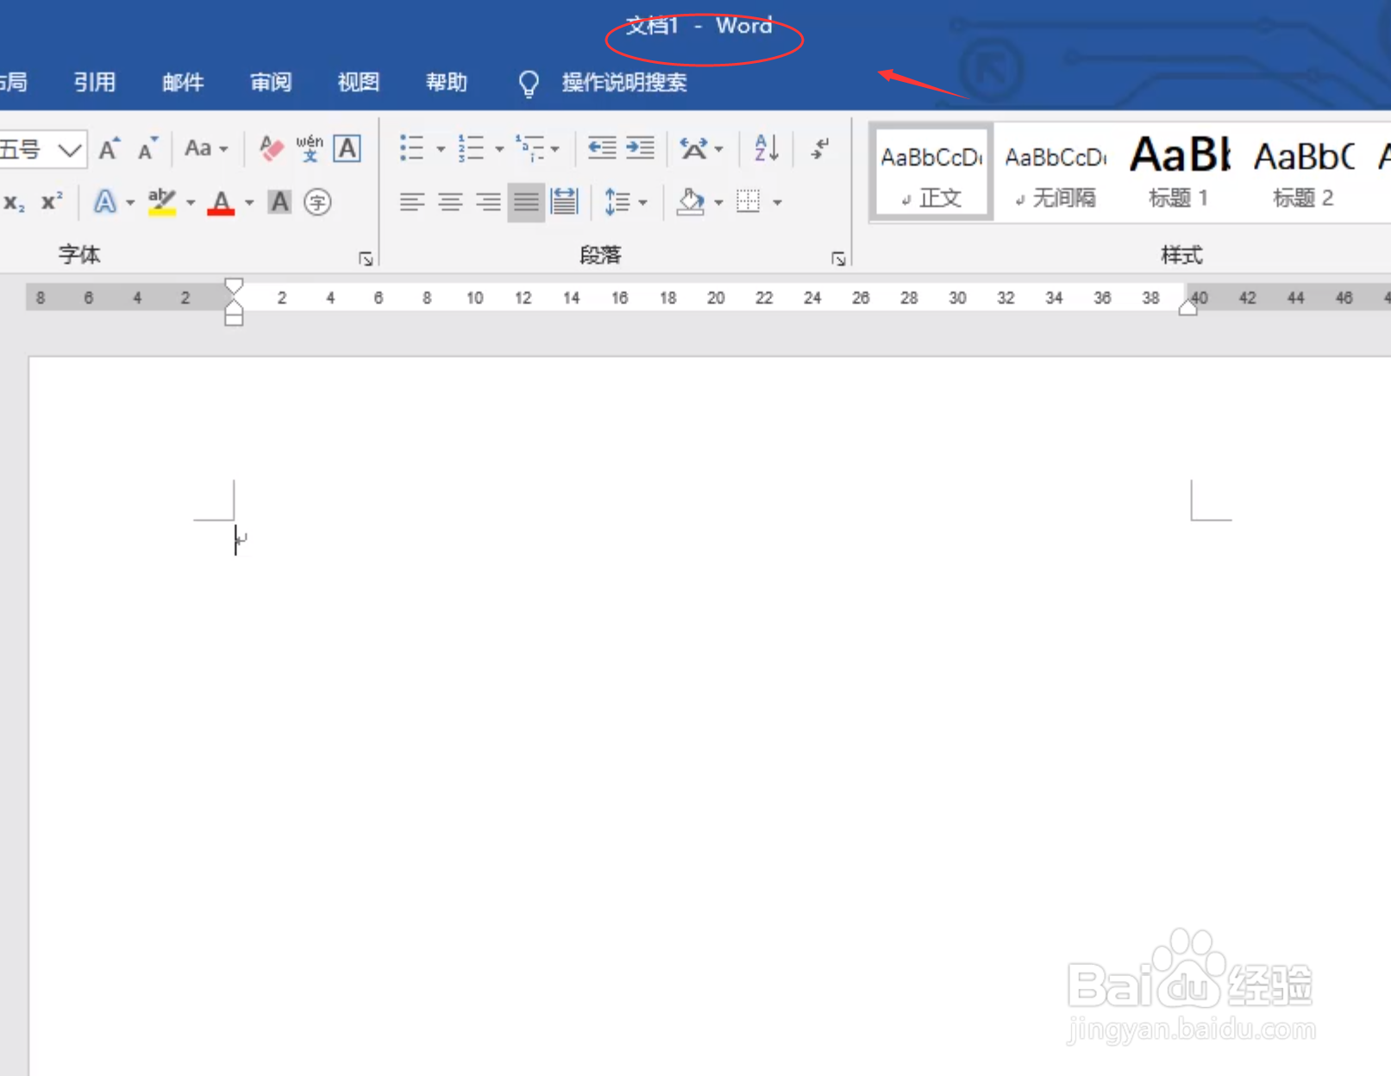
Task: Click the Tell Me lightbulb icon
Action: tap(529, 84)
